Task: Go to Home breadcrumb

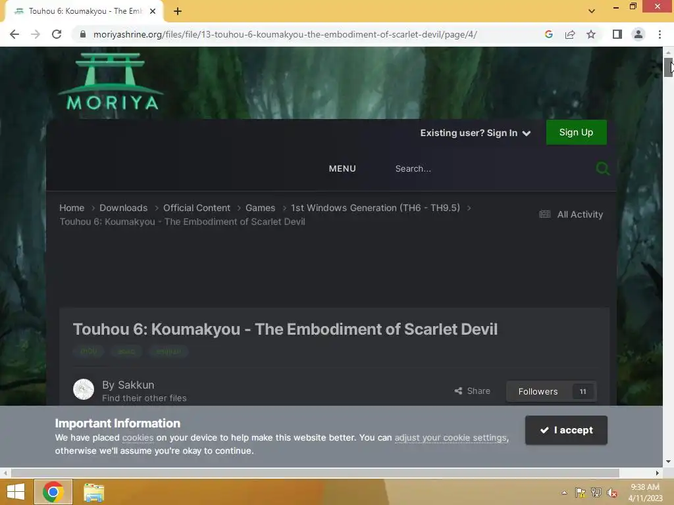Action: (72, 208)
